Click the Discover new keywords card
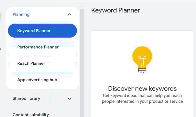Viewport: 196px width, 117px height. pyautogui.click(x=142, y=74)
